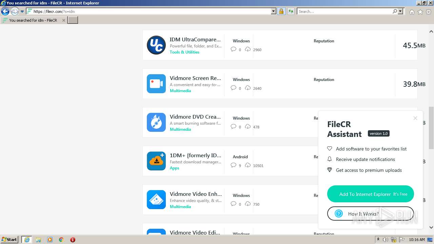434x244 pixels.
Task: Click the downloads icon next to 2960
Action: point(248,49)
